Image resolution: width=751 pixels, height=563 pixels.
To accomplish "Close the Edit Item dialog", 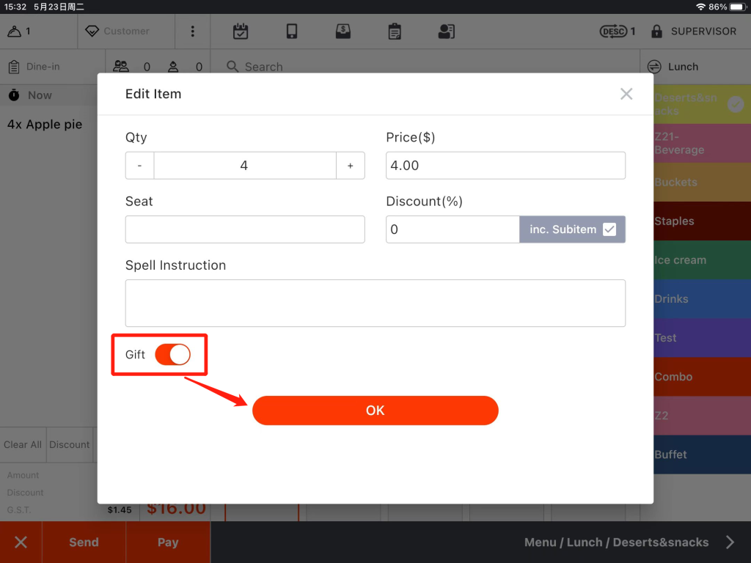I will 626,94.
